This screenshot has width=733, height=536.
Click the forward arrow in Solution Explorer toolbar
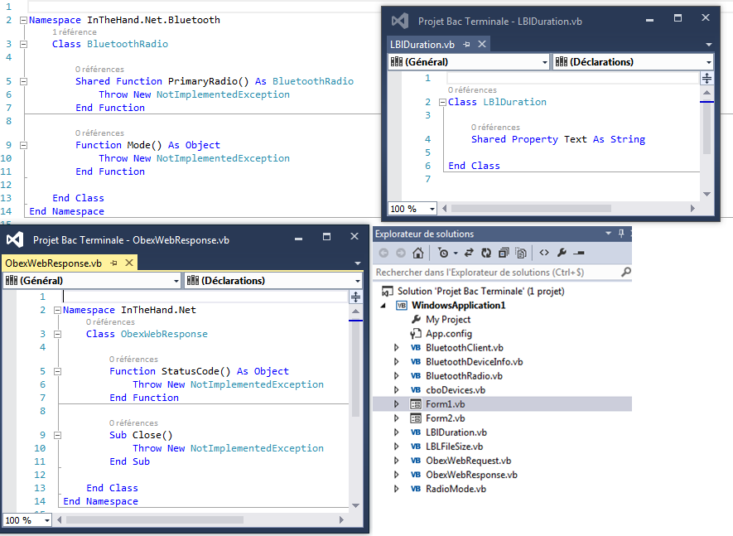click(x=401, y=253)
